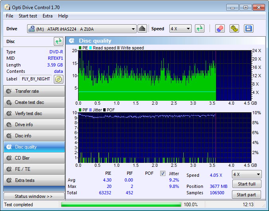Screen dimensions: 269x211
Task: Click the PIF total value 452
Action: point(130,193)
